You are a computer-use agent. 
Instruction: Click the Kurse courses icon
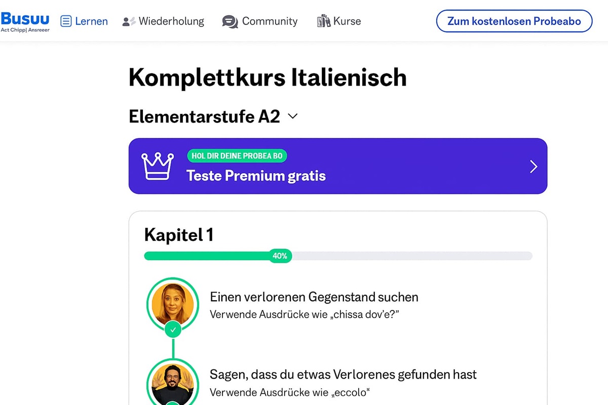pyautogui.click(x=323, y=21)
